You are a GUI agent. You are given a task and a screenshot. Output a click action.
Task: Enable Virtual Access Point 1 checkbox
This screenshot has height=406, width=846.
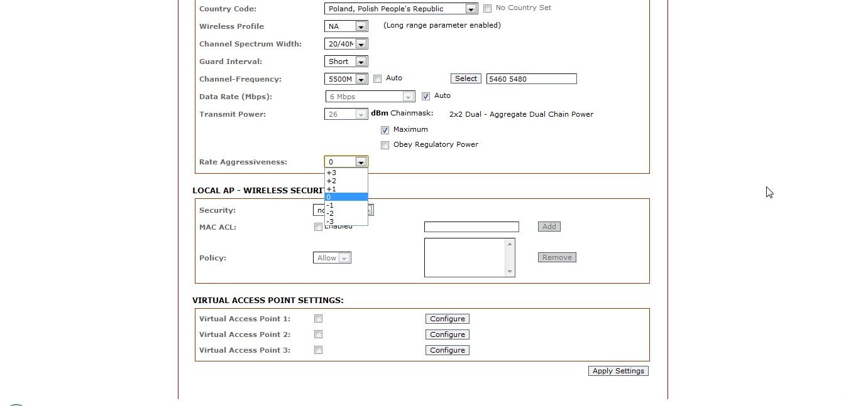[318, 319]
